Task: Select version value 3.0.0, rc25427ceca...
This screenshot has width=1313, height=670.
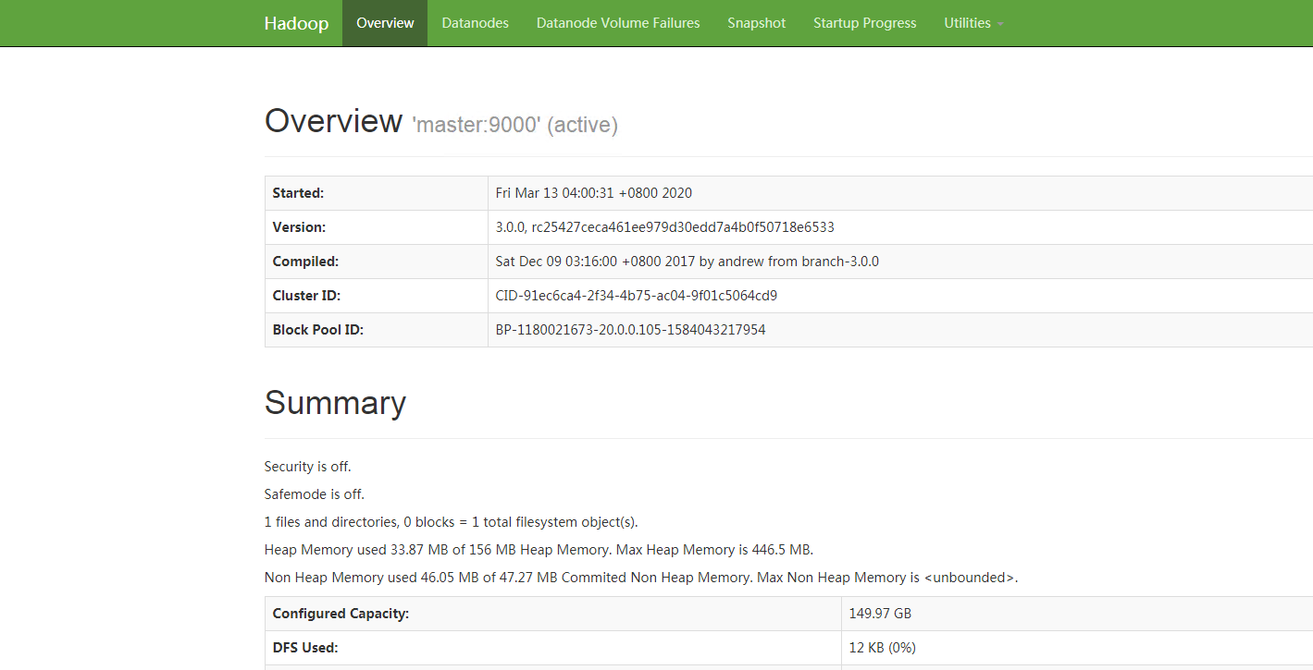Action: [x=665, y=227]
